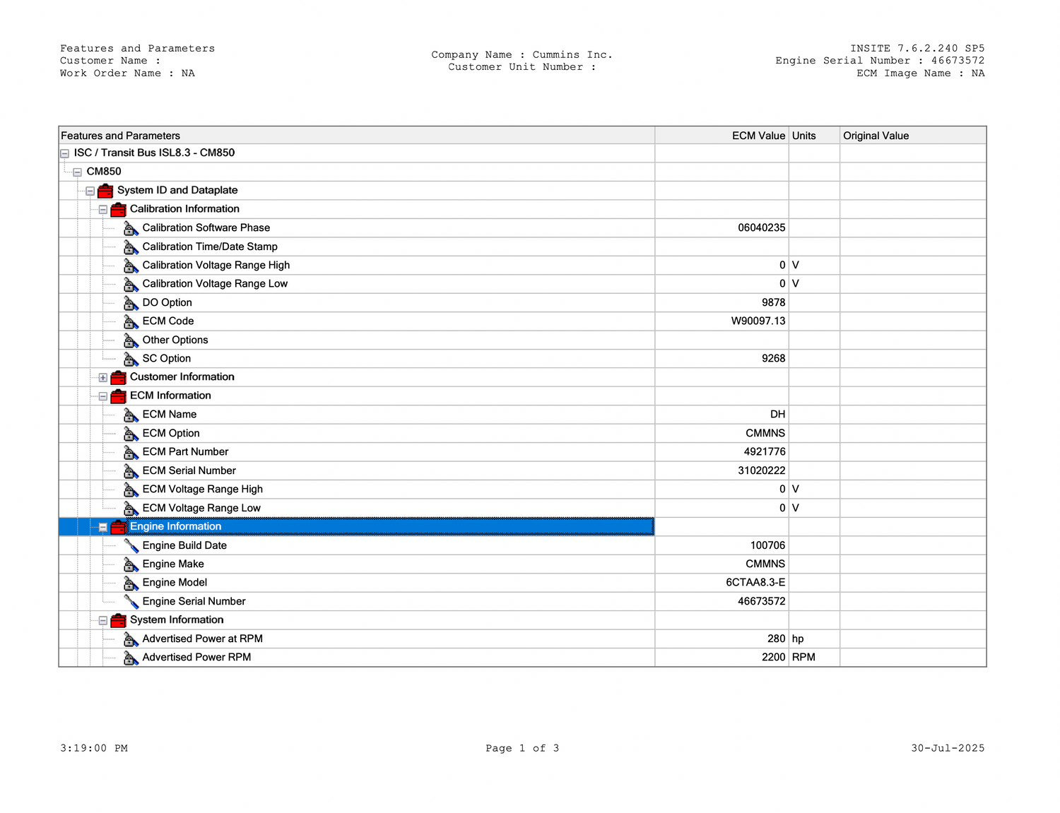This screenshot has height=813, width=1060.
Task: Click the Engine Serial Number wrench icon
Action: pos(131,602)
